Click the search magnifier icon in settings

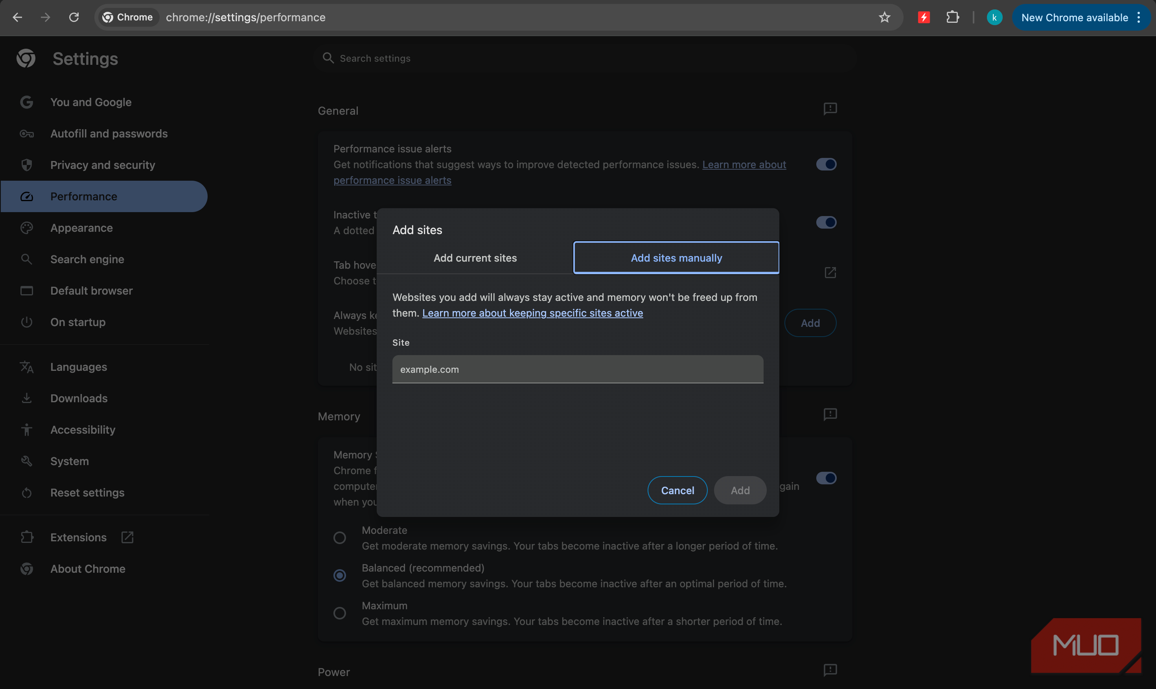pos(328,58)
